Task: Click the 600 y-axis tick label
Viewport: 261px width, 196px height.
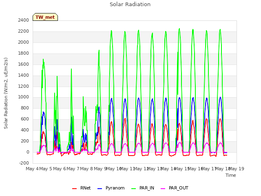Action: pyautogui.click(x=25, y=119)
